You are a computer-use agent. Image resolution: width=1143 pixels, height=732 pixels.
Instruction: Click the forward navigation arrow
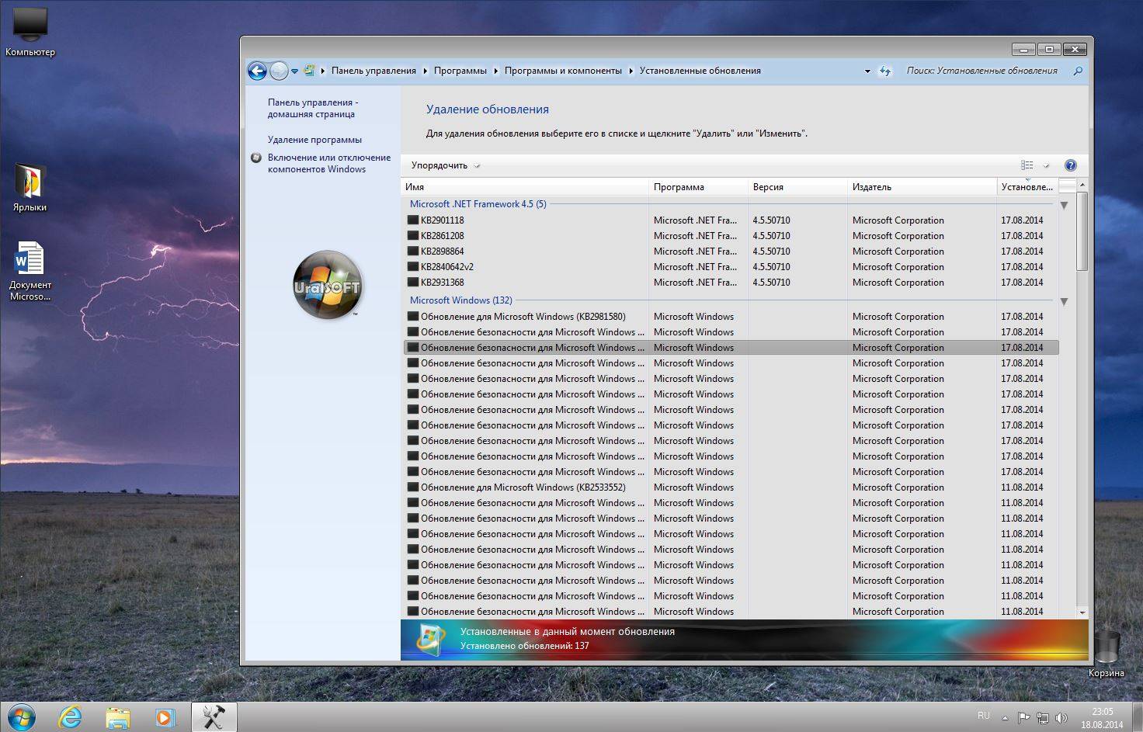pos(279,71)
